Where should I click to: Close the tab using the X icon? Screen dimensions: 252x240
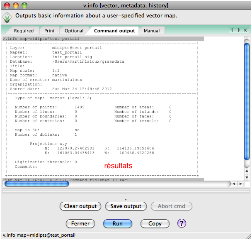(x=246, y=30)
